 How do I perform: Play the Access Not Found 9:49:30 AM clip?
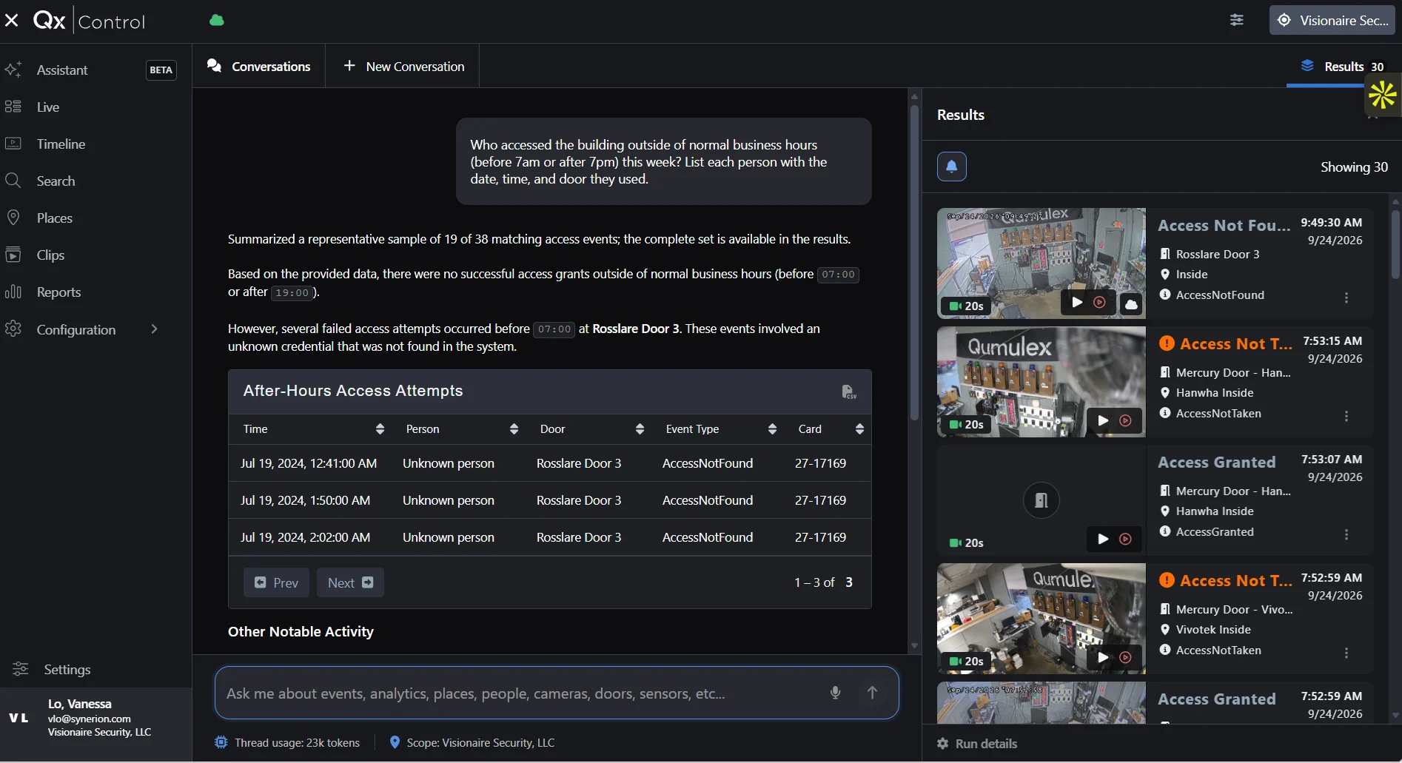point(1077,302)
